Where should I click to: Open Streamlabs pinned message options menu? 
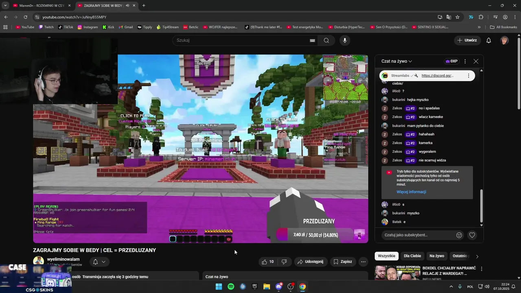[x=468, y=76]
